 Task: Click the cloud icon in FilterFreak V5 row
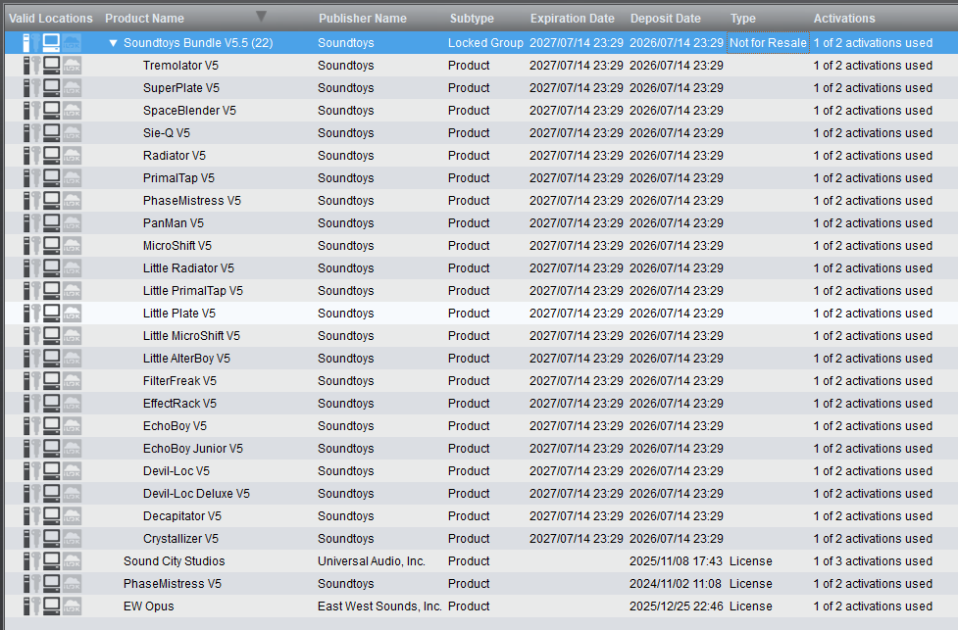coord(72,381)
